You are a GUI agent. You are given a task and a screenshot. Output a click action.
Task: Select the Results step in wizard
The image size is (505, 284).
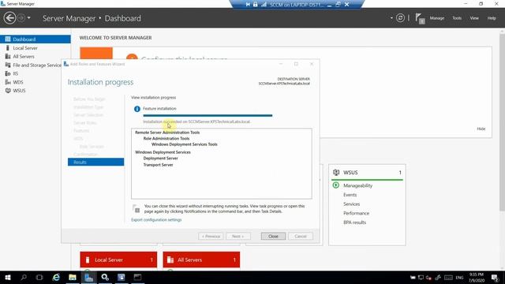click(95, 162)
